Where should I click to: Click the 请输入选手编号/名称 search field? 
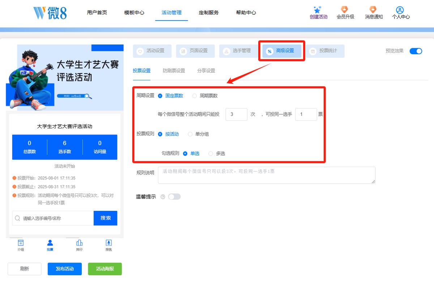click(x=53, y=218)
